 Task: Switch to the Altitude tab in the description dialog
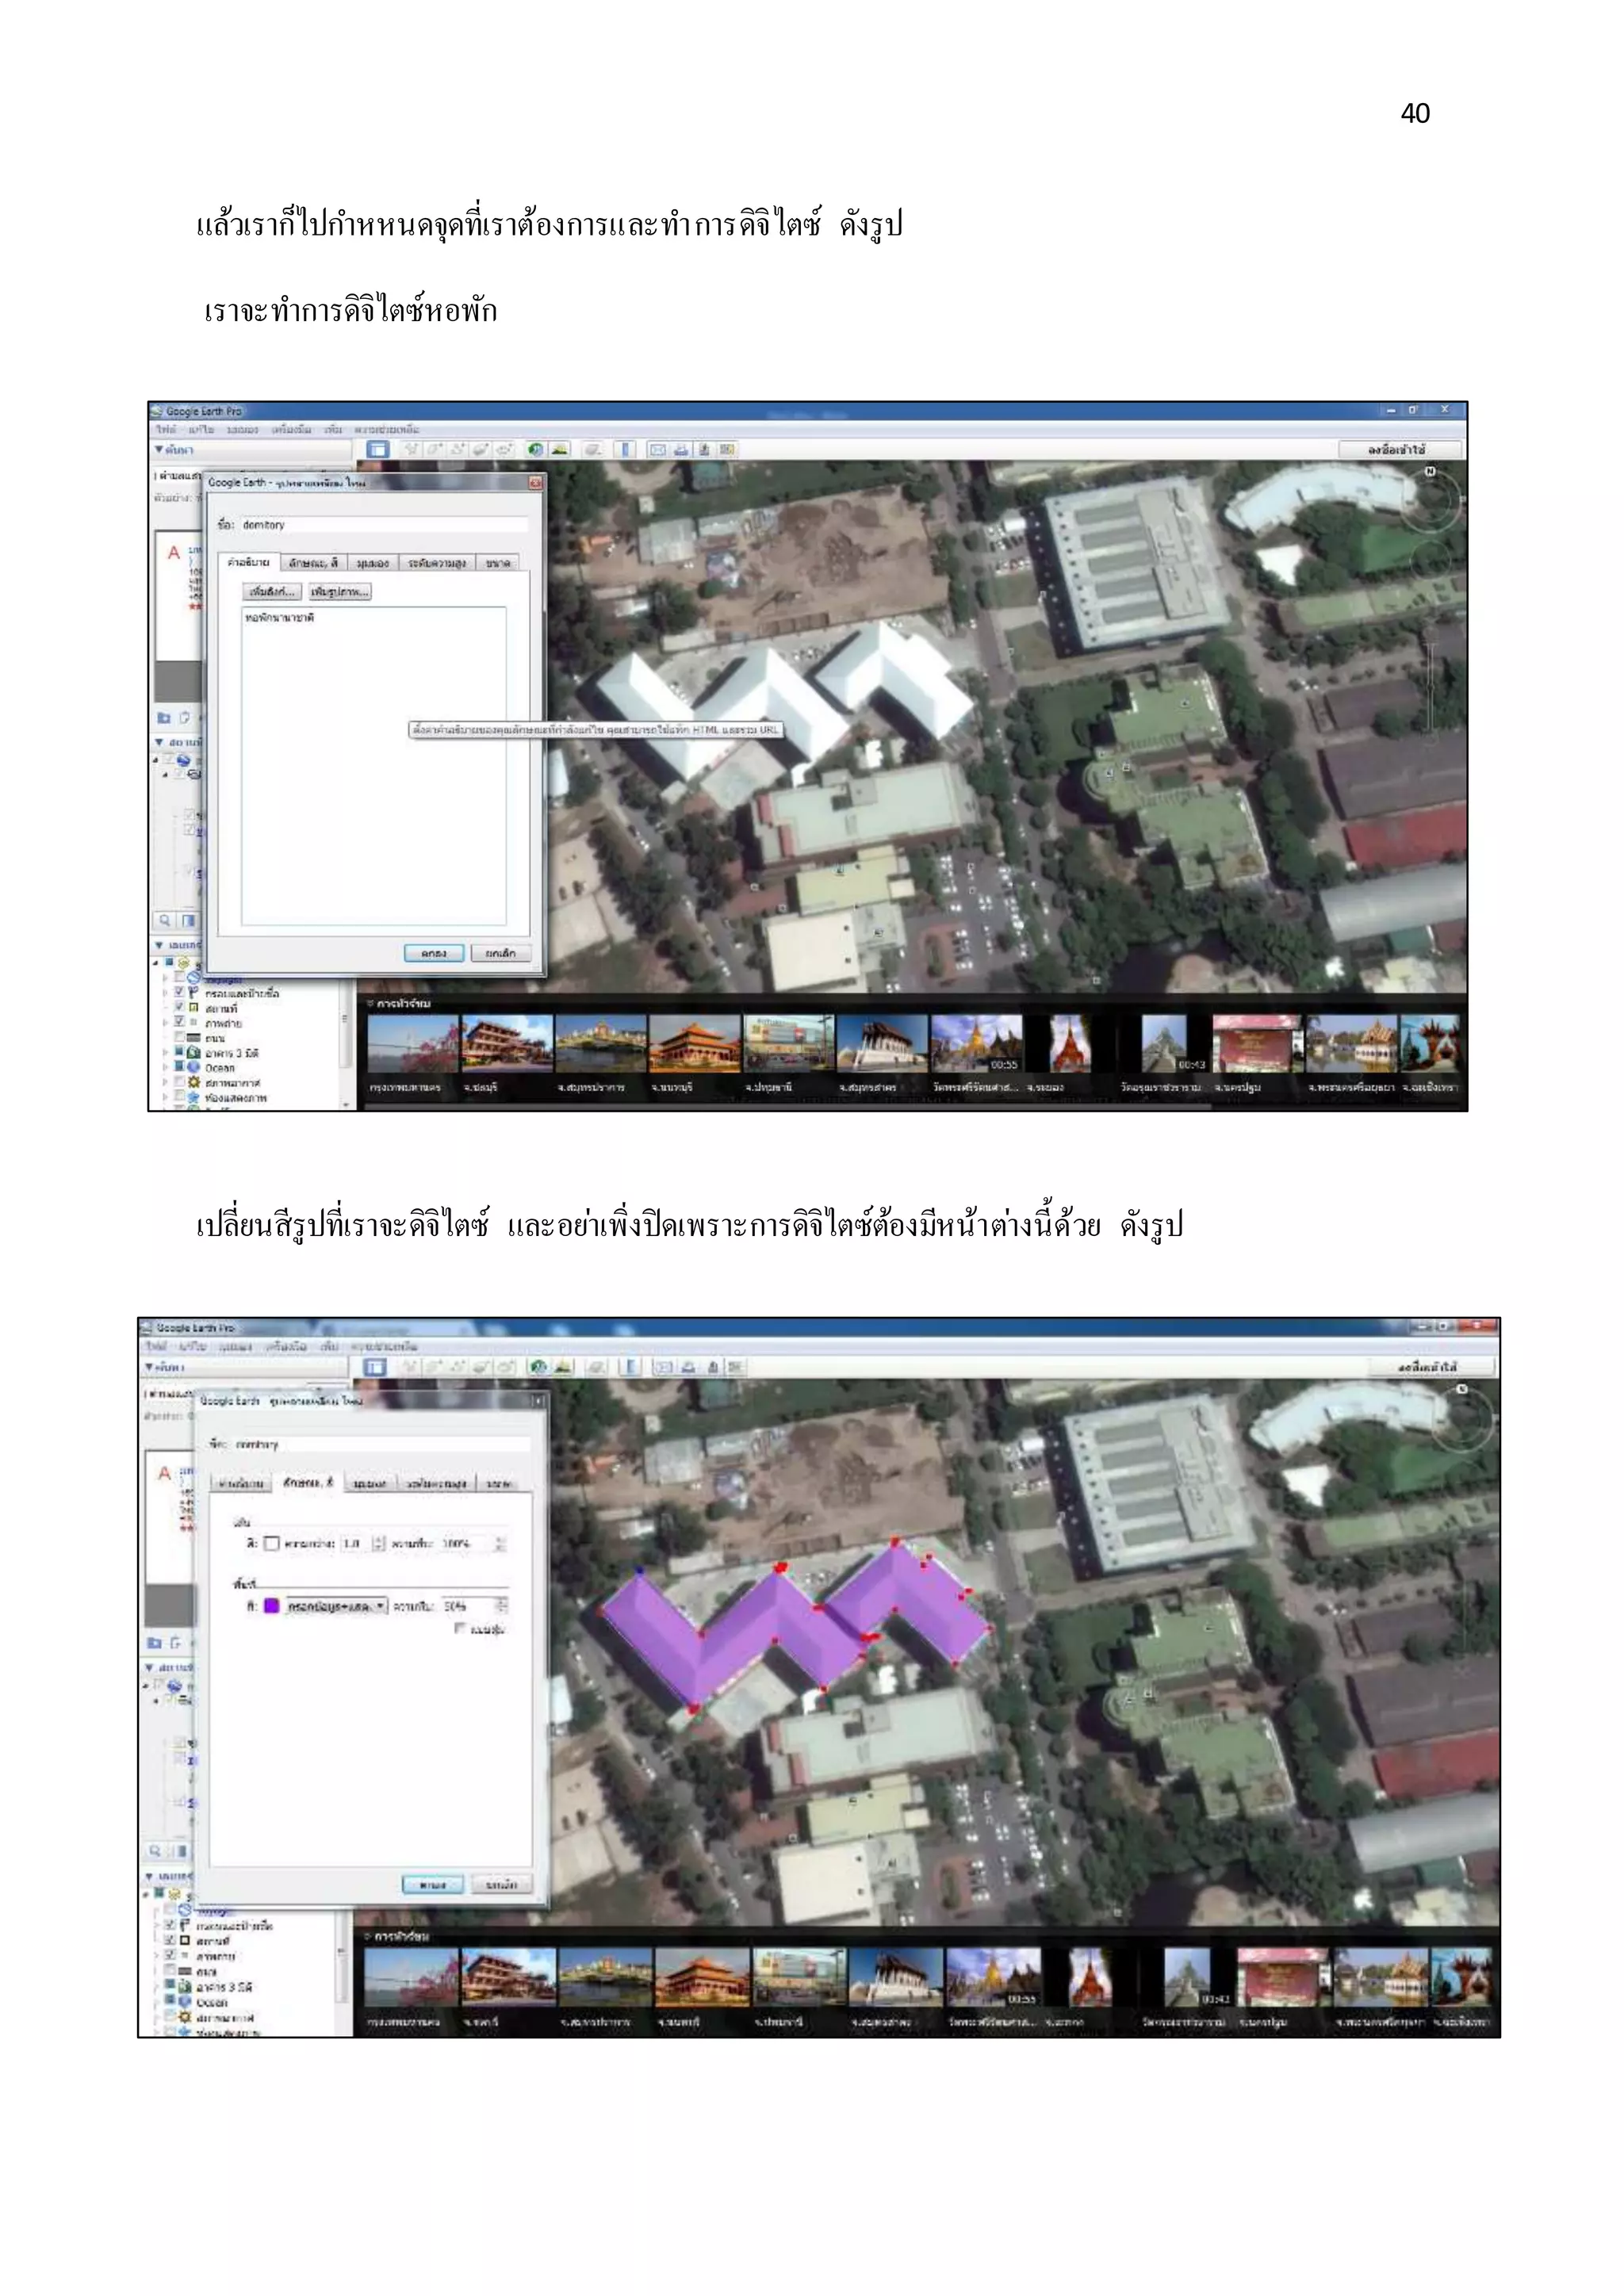[437, 563]
